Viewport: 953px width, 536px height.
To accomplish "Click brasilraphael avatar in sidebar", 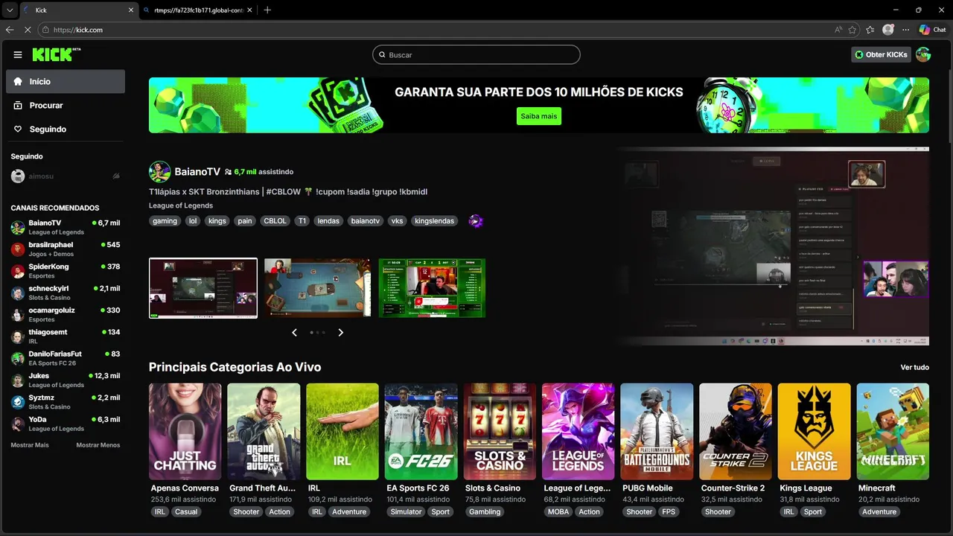I will click(x=18, y=249).
